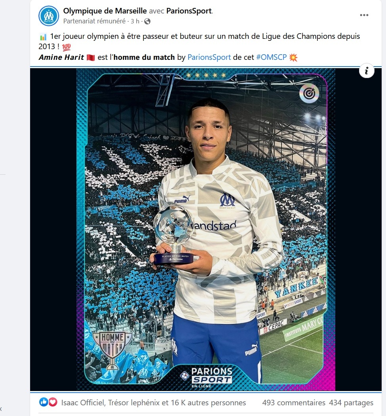Click the Amine Harit name in post text

point(61,57)
